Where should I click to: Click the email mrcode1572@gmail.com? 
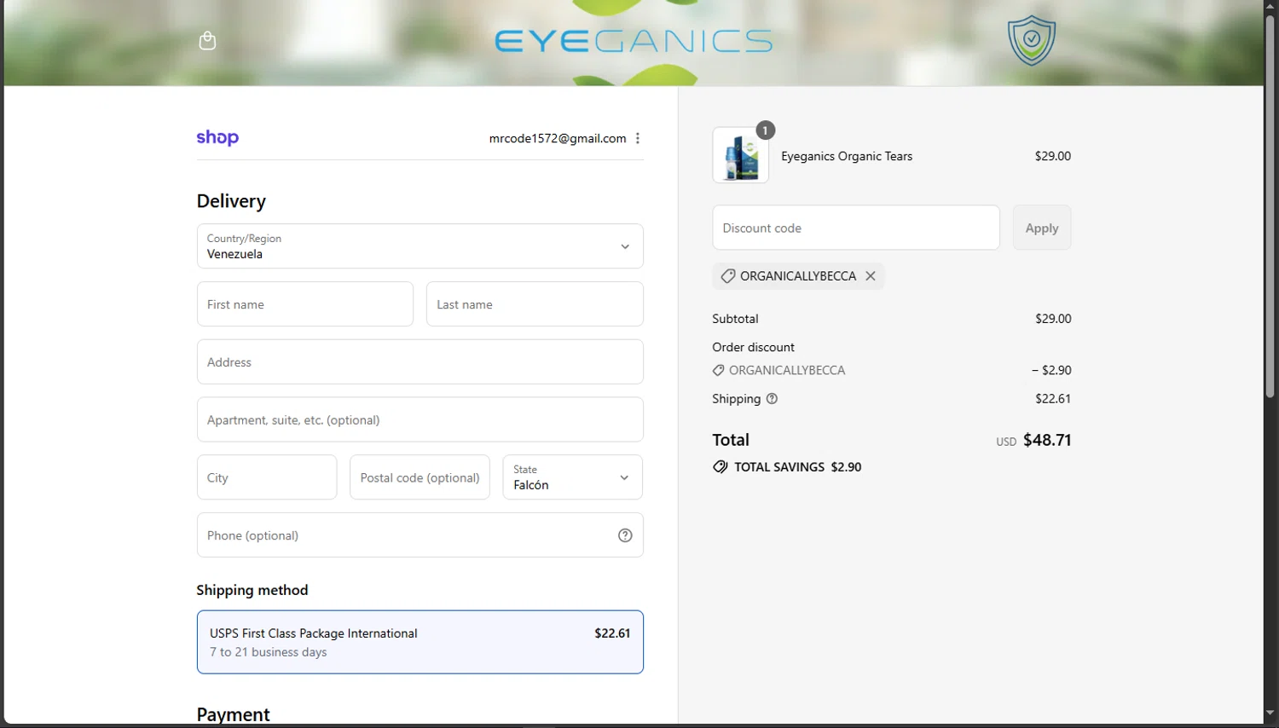[558, 138]
